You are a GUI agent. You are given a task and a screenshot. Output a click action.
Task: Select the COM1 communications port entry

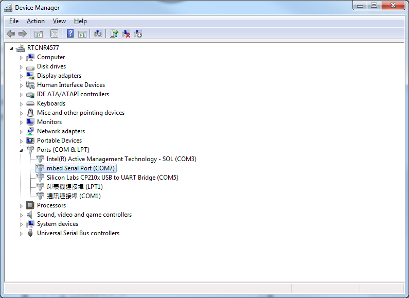coord(74,196)
